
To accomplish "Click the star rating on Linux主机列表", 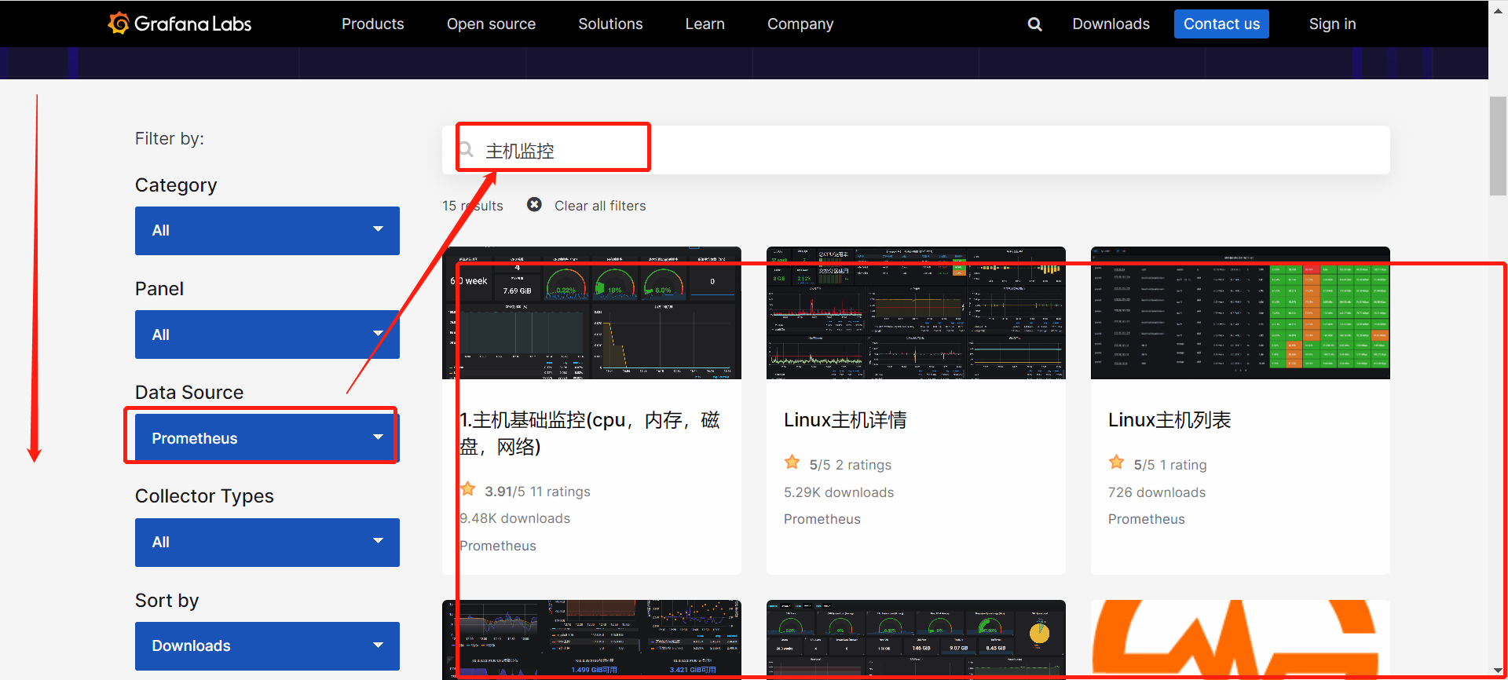I will coord(1116,462).
